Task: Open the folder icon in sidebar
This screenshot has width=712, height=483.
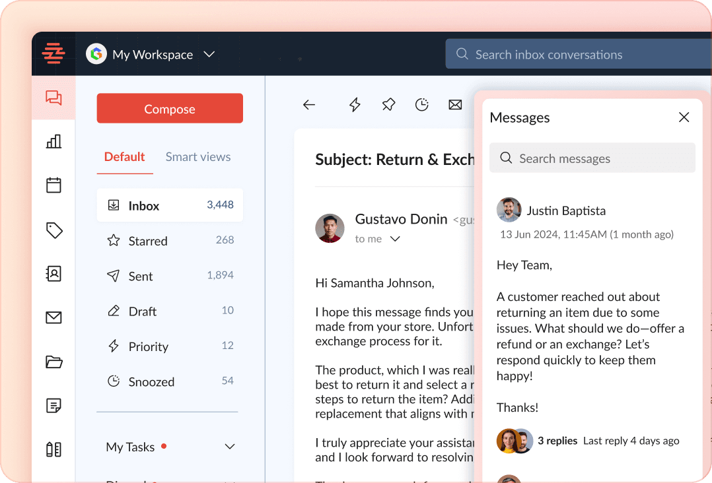Action: click(54, 362)
